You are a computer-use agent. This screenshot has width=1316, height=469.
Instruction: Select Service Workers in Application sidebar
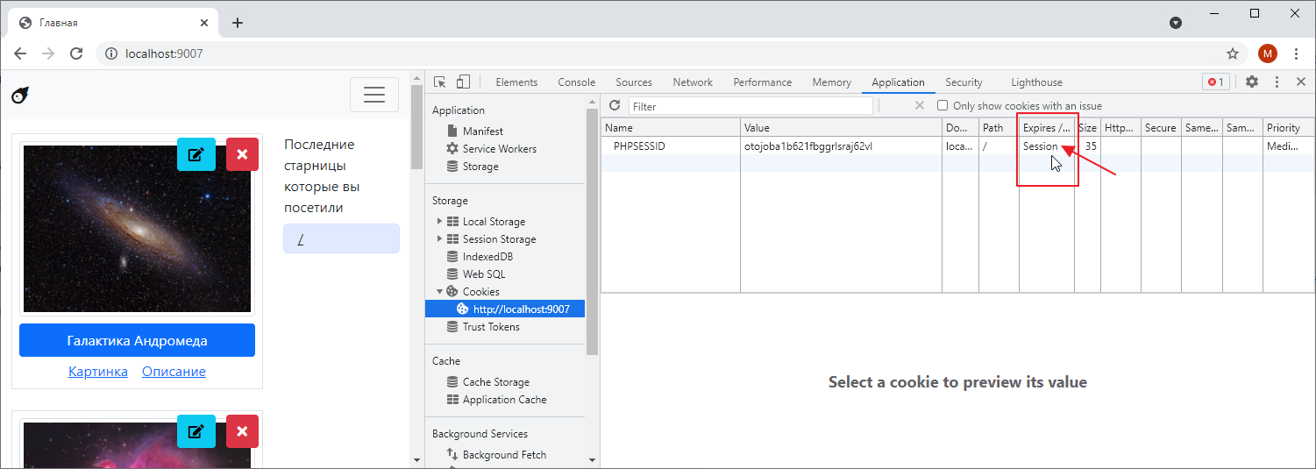[499, 149]
